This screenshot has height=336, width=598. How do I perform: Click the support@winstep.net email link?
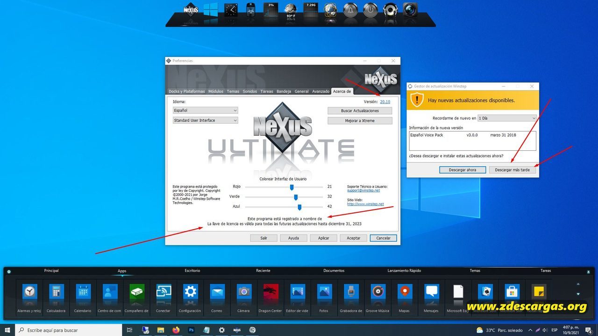[363, 190]
